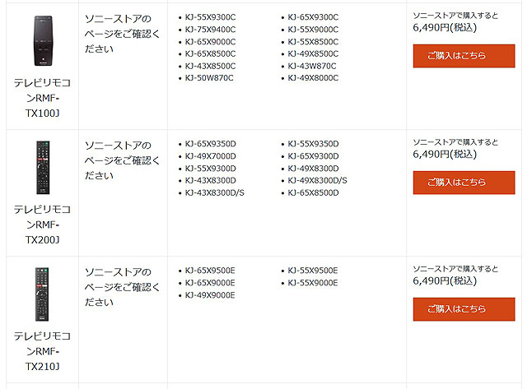Viewport: 527px width, 389px height.
Task: Select the テレビリモコンRMF-TX200J label text
Action: [42, 224]
